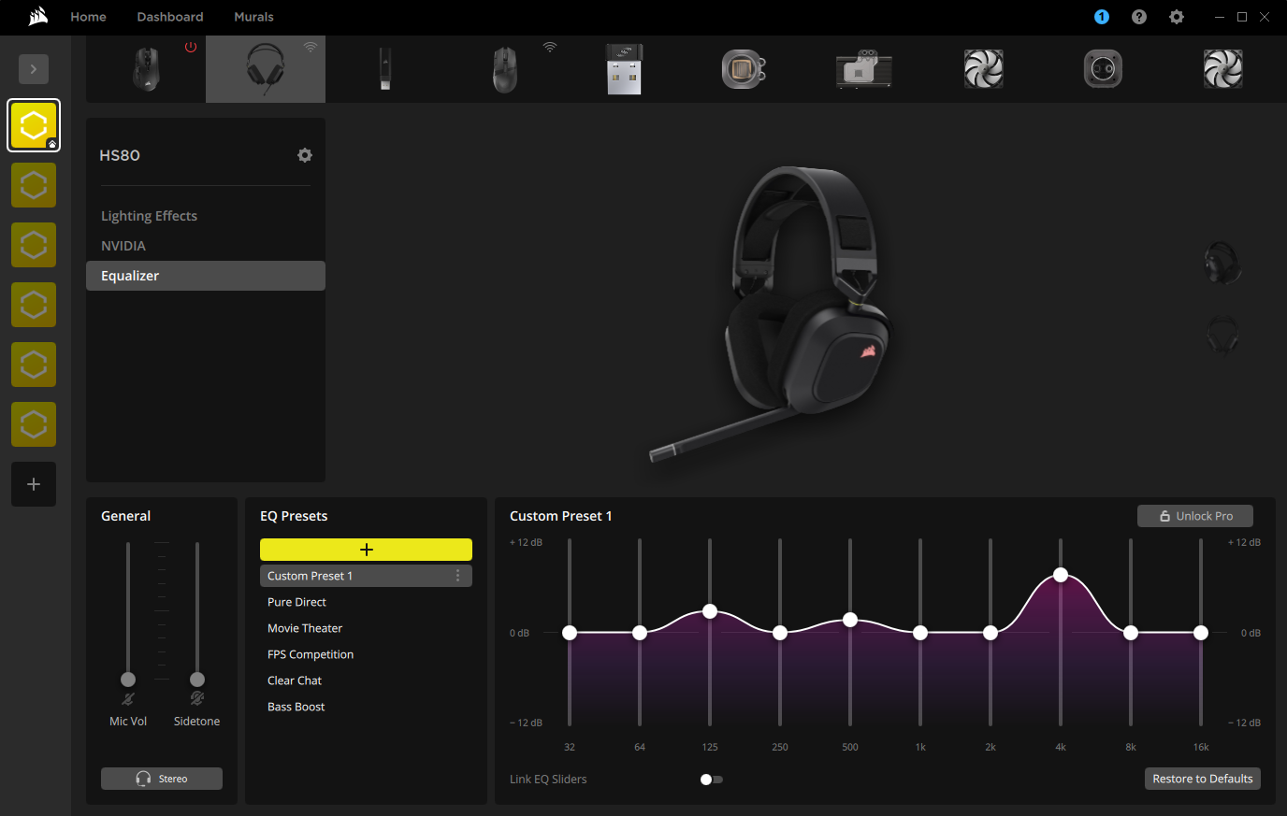Screen dimensions: 1287x816
Task: Choose the FPS Competition preset
Action: click(366, 654)
